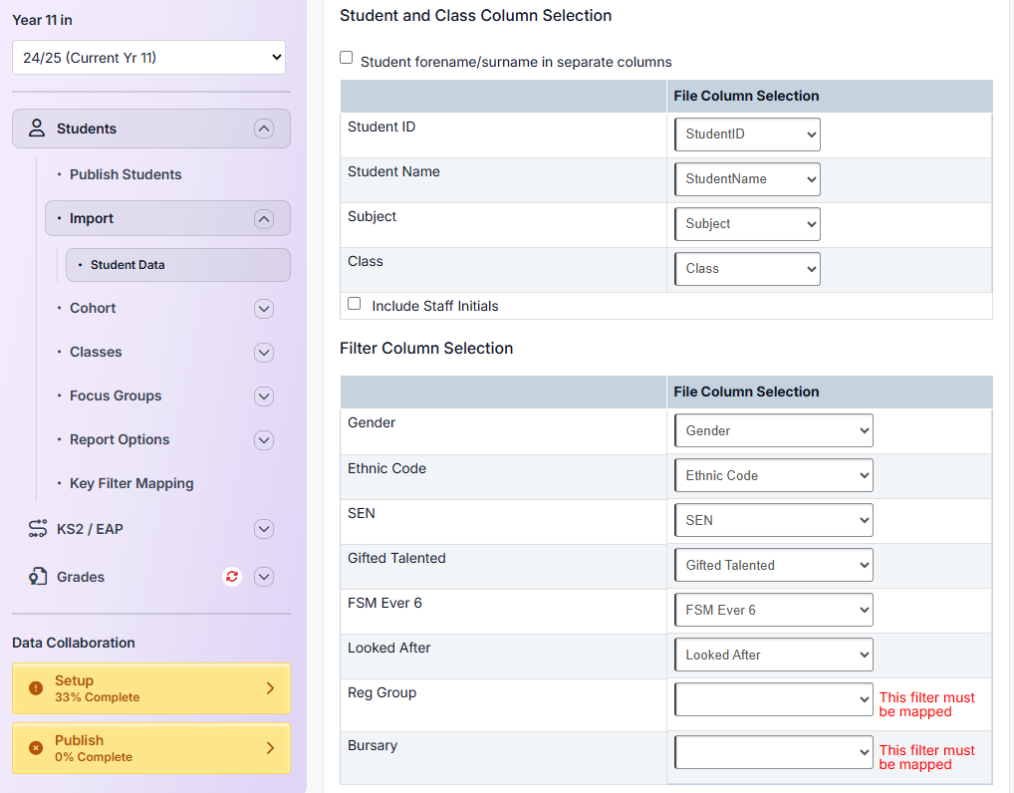
Task: Go to Publish Students
Action: [x=126, y=174]
